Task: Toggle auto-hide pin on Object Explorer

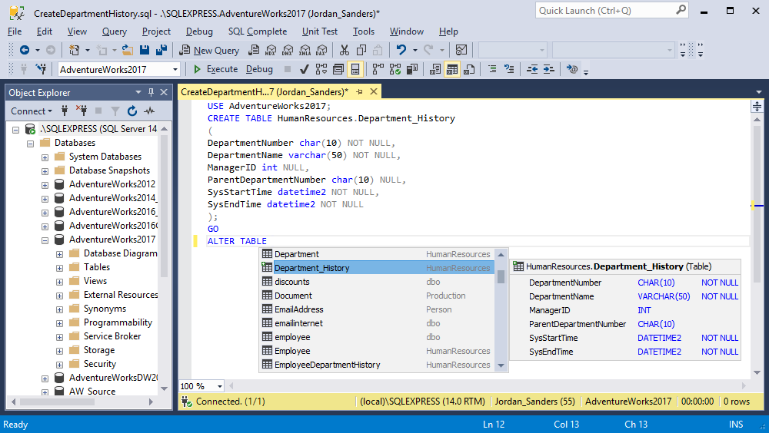Action: (x=151, y=92)
